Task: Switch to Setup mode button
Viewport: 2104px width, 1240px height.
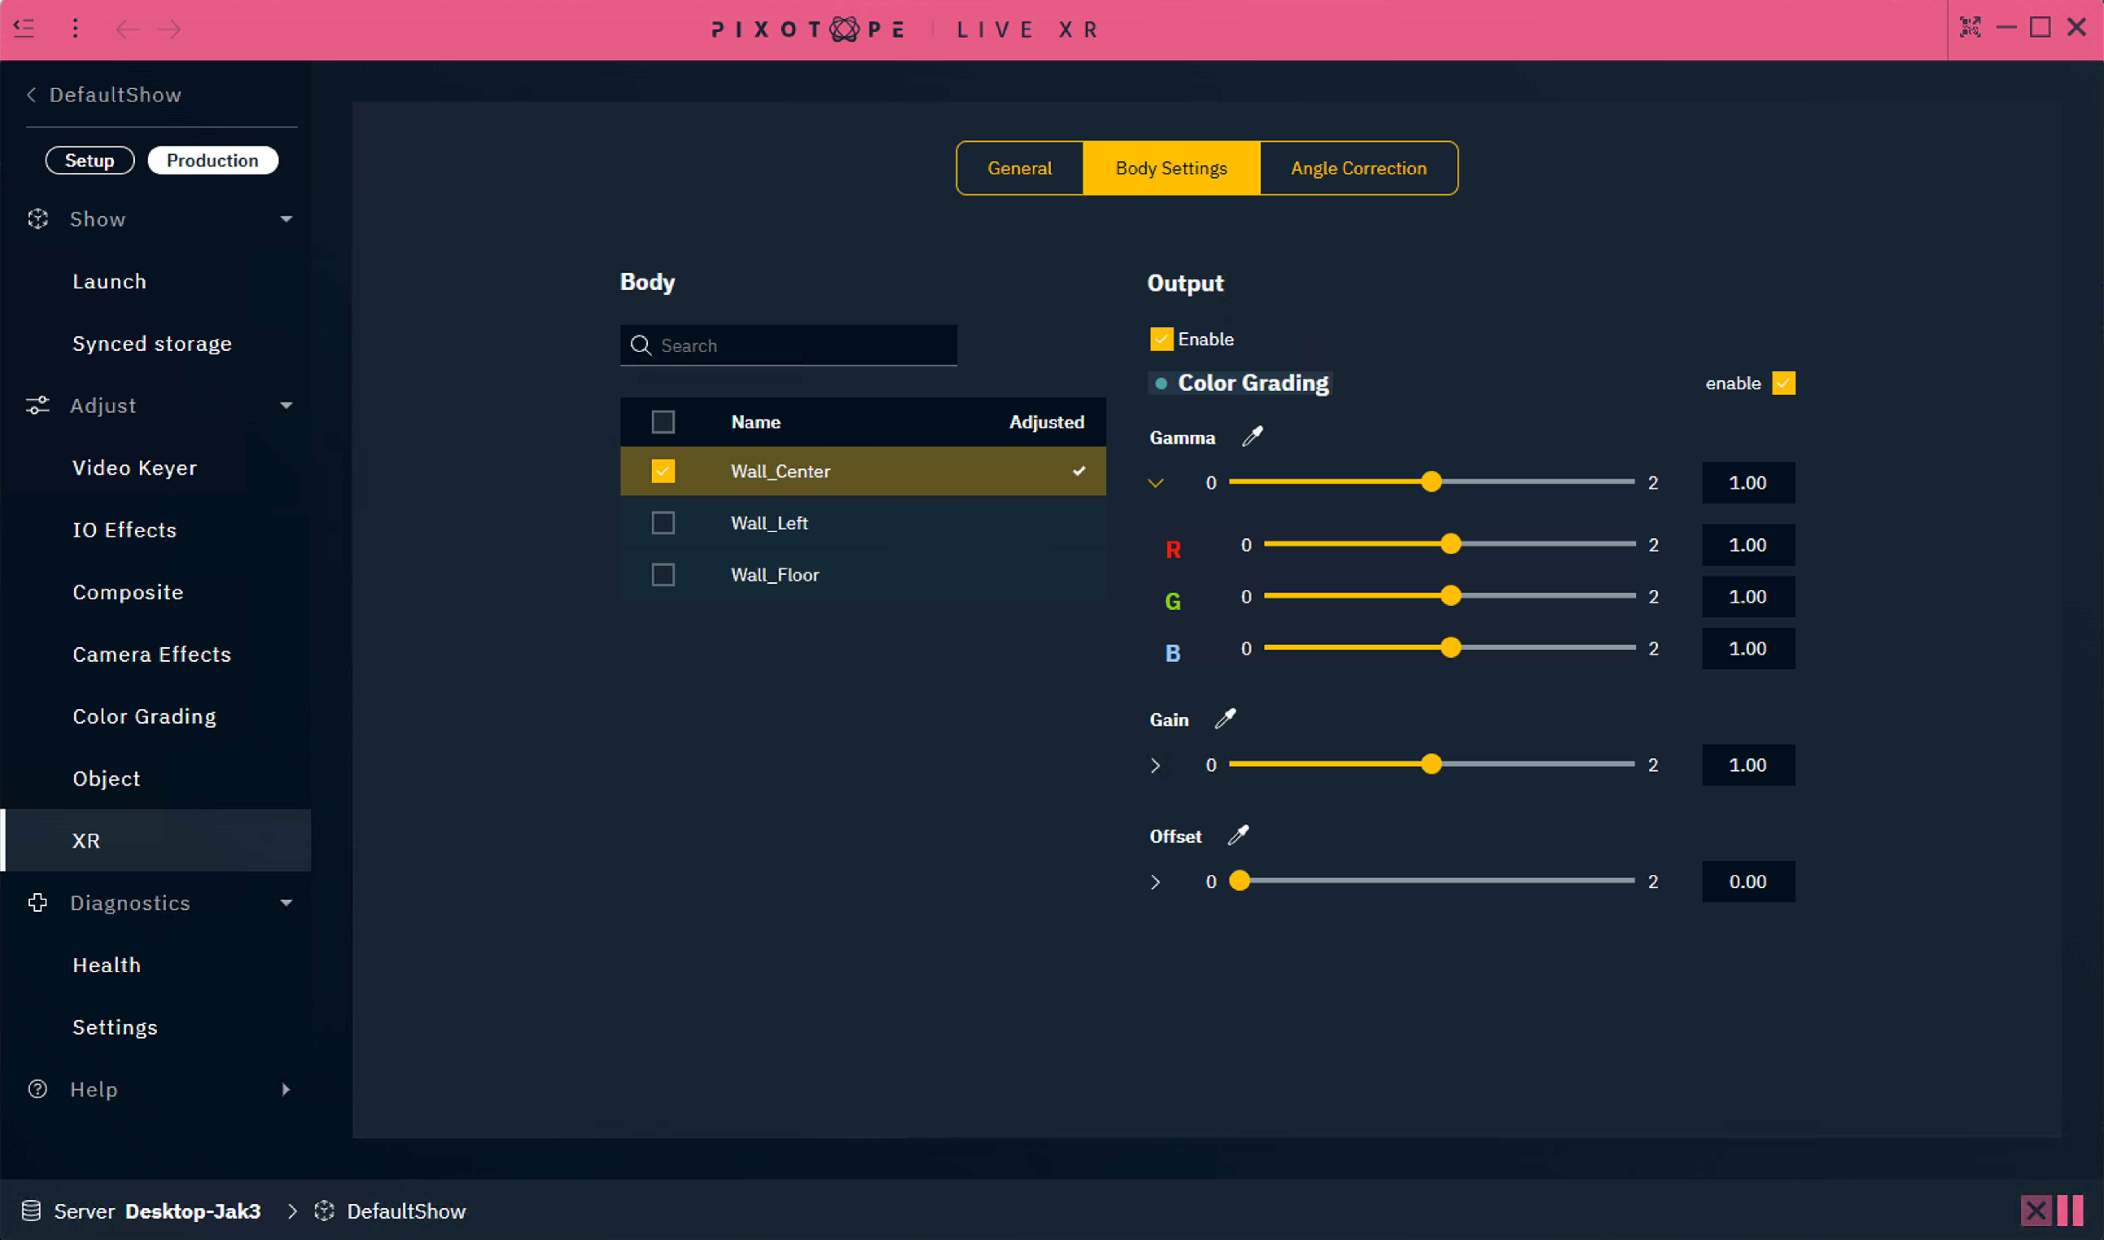Action: tap(90, 161)
